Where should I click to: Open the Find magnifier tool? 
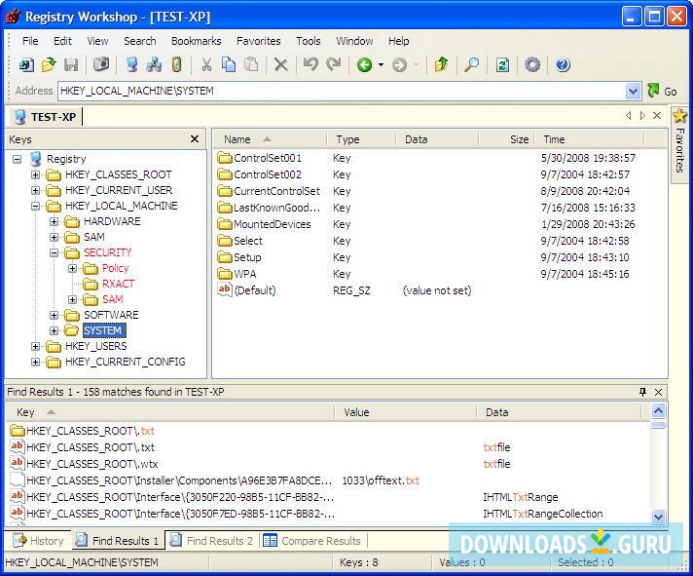[x=471, y=65]
